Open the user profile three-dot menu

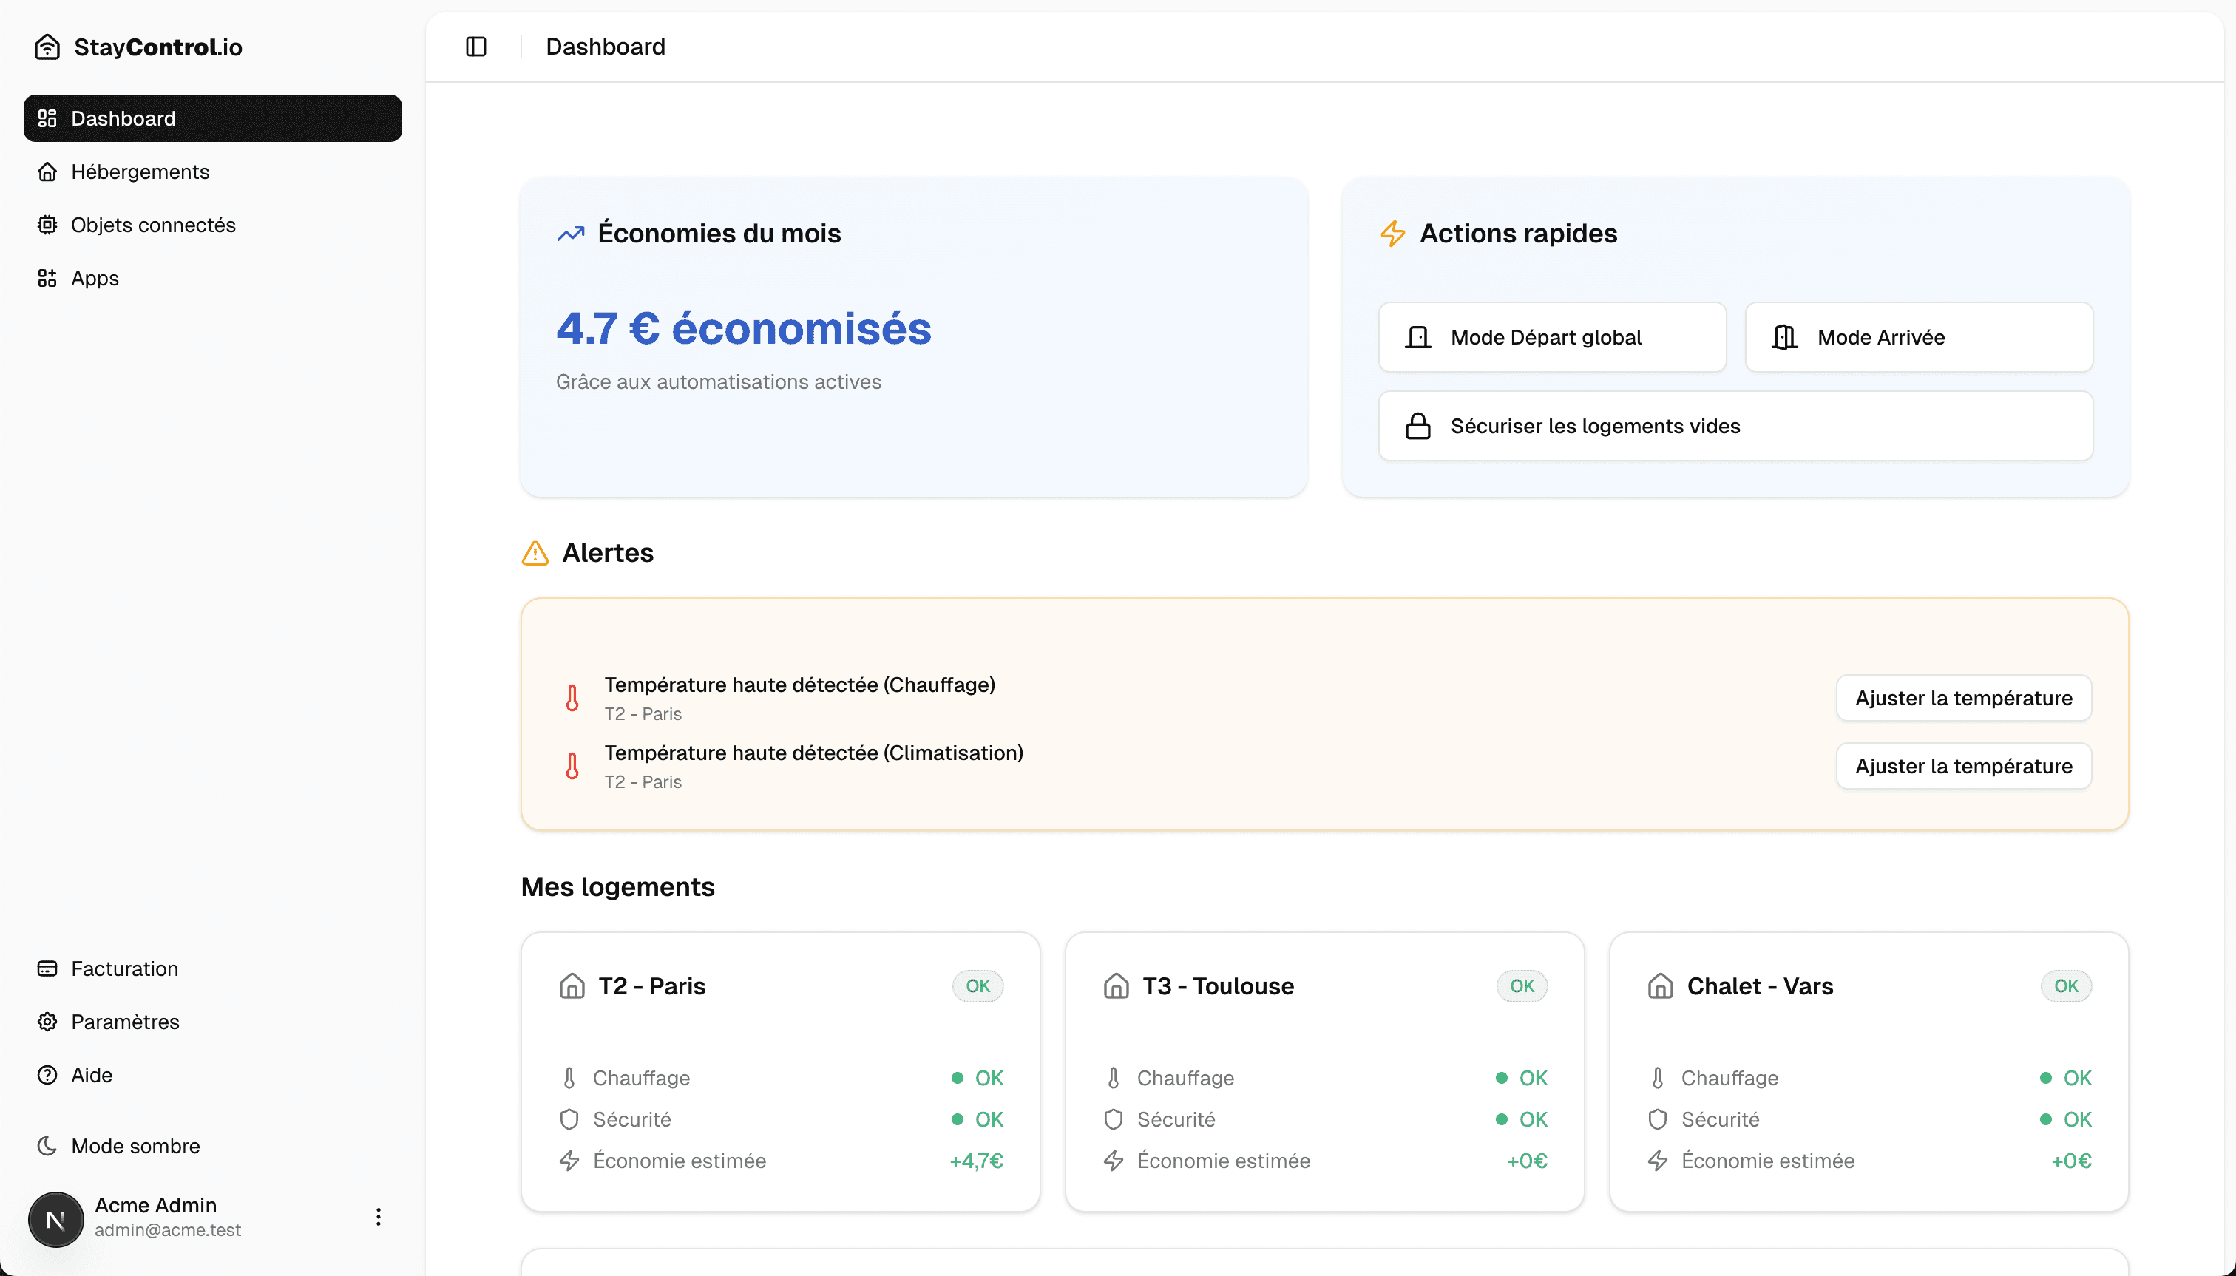coord(378,1216)
